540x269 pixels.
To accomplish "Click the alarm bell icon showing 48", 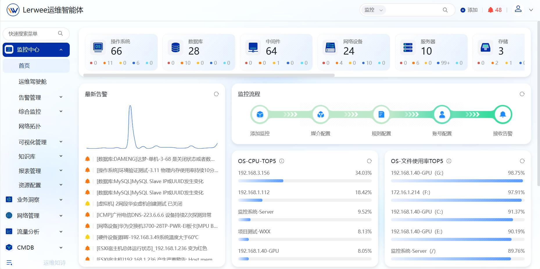I will click(491, 10).
